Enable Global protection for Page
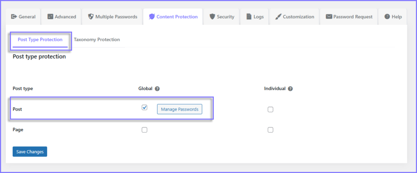Screen dimensions: 417x173 click(144, 130)
